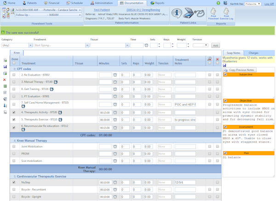
Task: Open the Treatment Start Typing dropdown arrow
Action: 87,45
